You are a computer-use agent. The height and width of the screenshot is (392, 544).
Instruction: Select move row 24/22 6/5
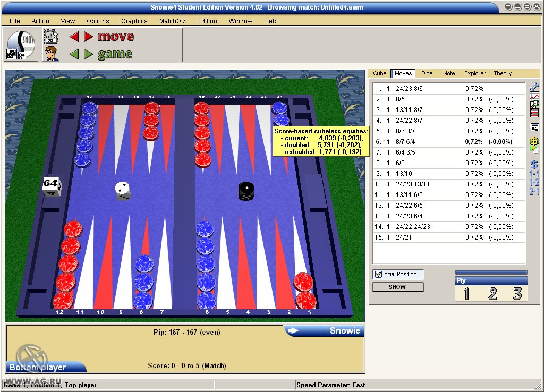pos(449,206)
